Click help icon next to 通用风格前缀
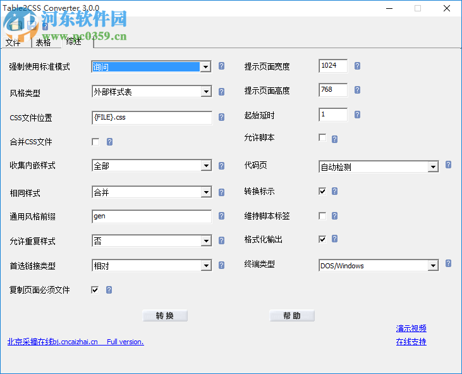 pos(222,216)
